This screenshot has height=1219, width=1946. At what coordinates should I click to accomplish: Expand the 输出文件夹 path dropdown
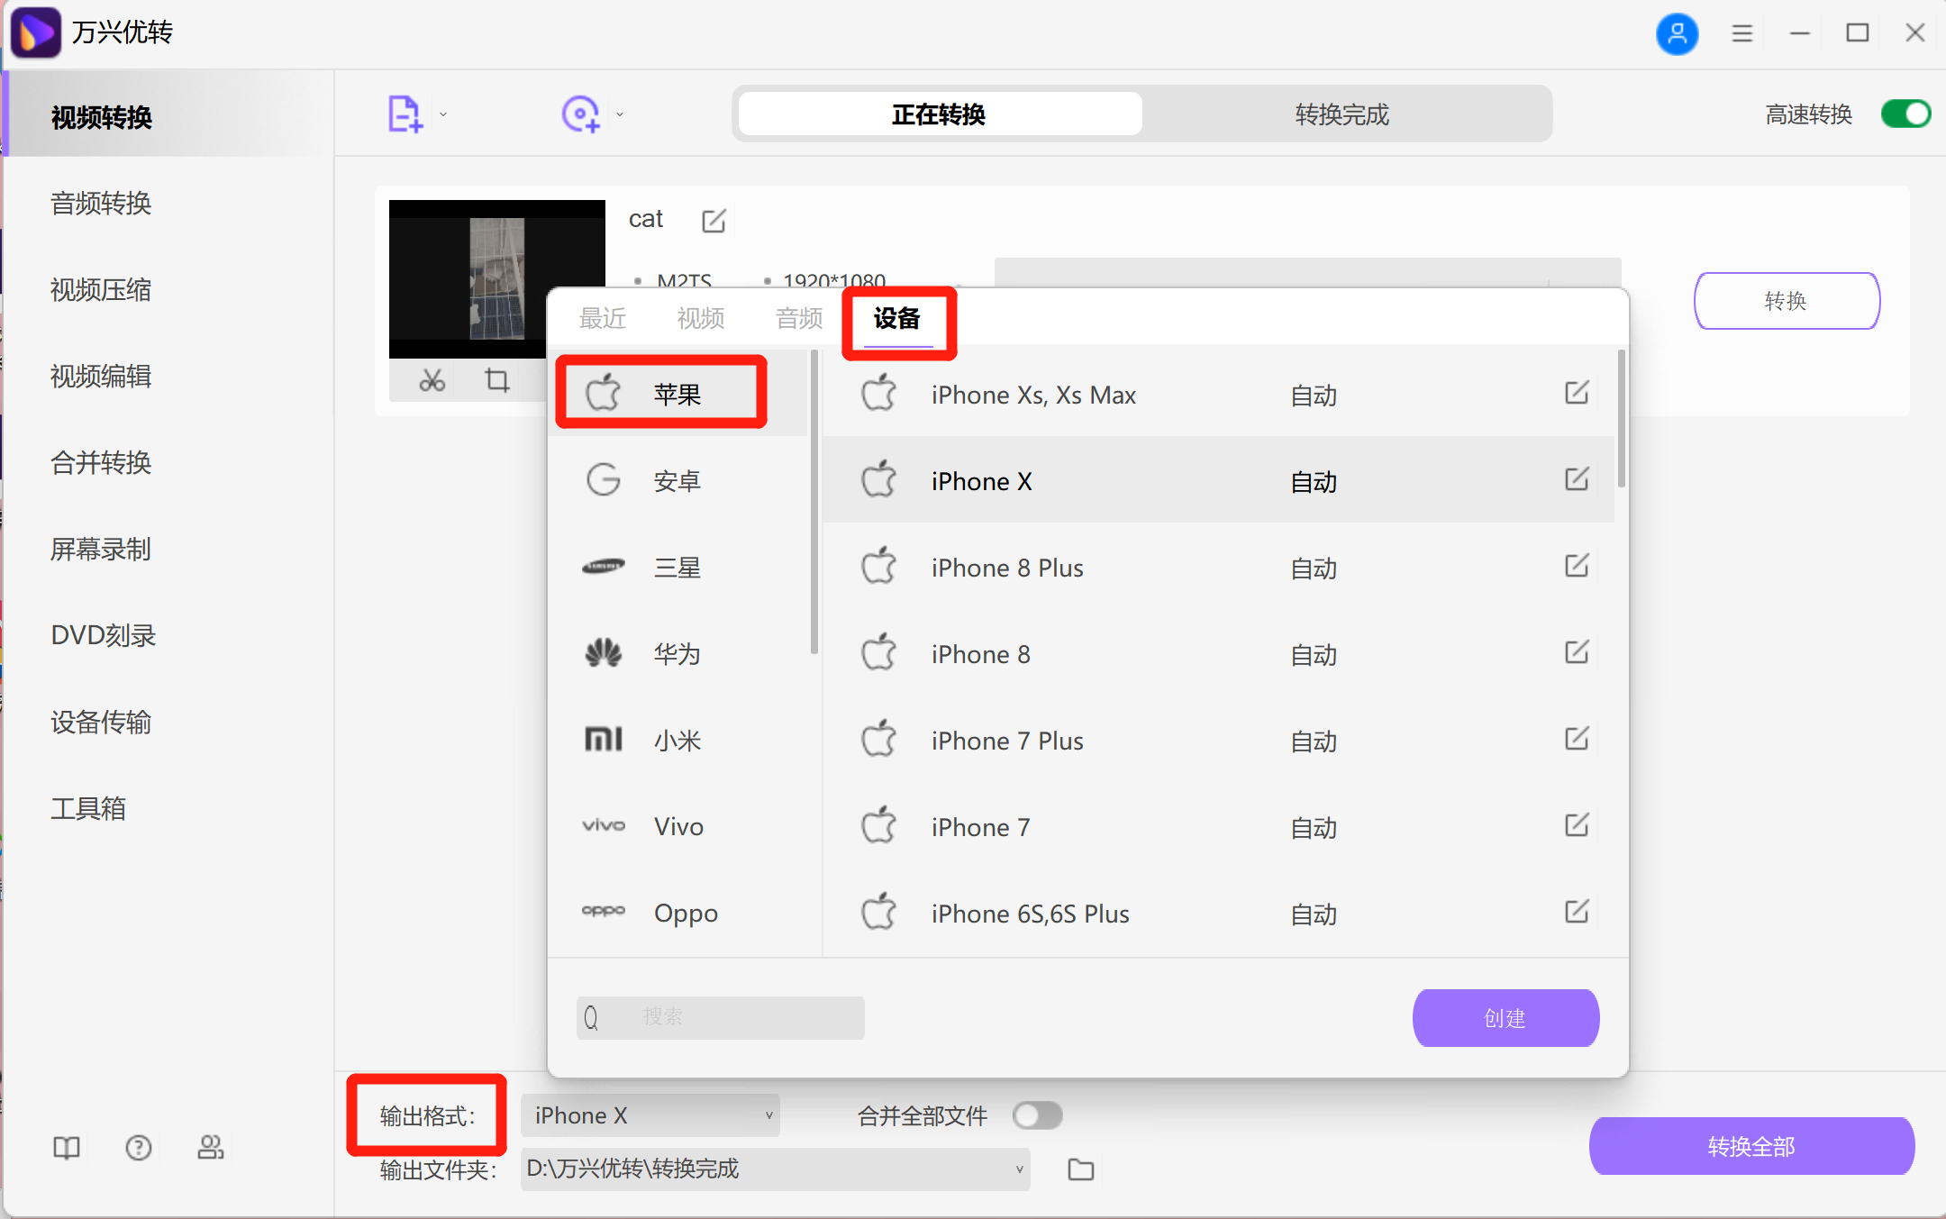(x=1016, y=1169)
